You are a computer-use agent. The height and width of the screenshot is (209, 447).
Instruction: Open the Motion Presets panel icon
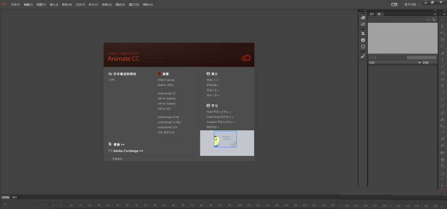click(x=363, y=56)
